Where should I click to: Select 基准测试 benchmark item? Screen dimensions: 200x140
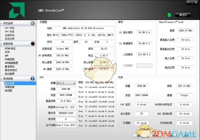[x=10, y=66]
